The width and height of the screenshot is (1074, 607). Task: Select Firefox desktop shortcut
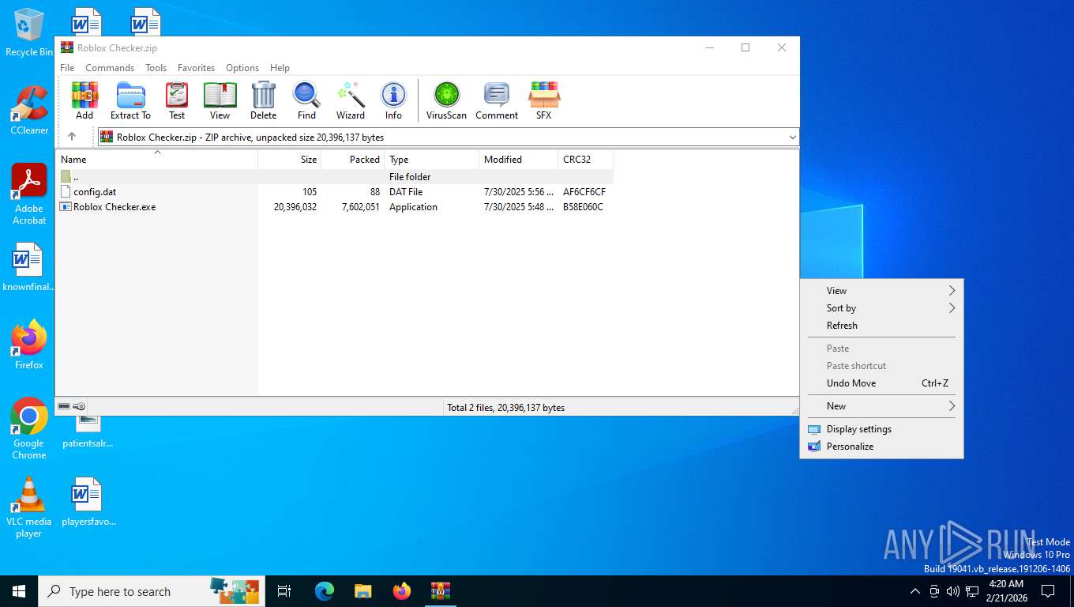click(29, 345)
